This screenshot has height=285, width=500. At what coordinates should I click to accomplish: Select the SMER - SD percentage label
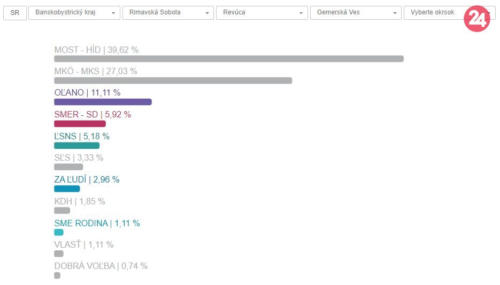(x=93, y=114)
